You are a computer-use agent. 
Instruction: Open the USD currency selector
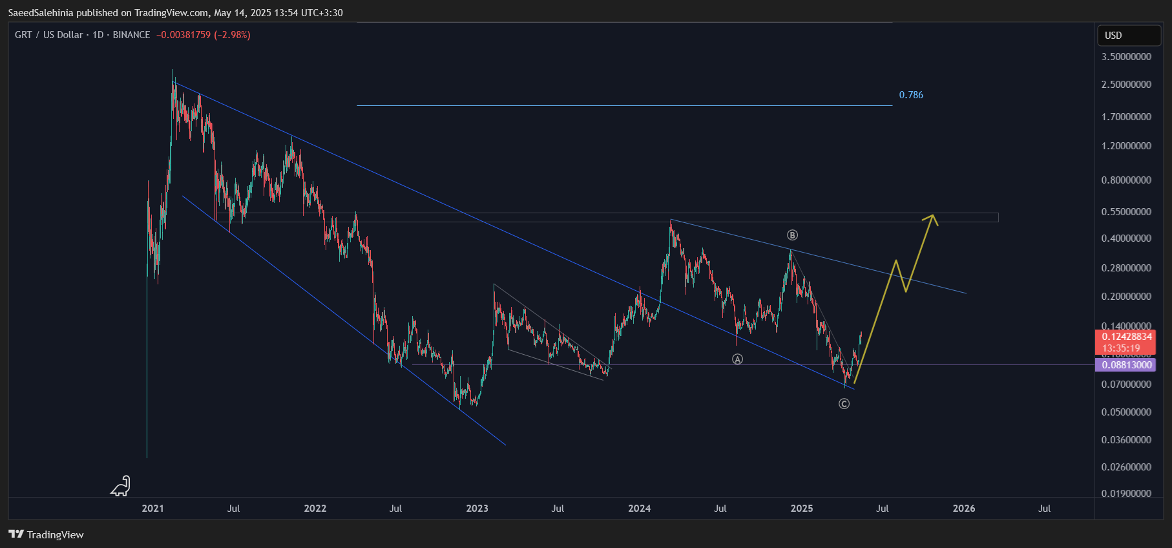coord(1129,36)
